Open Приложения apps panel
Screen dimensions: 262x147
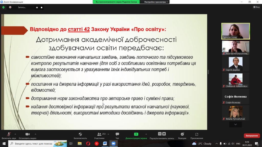197,136
